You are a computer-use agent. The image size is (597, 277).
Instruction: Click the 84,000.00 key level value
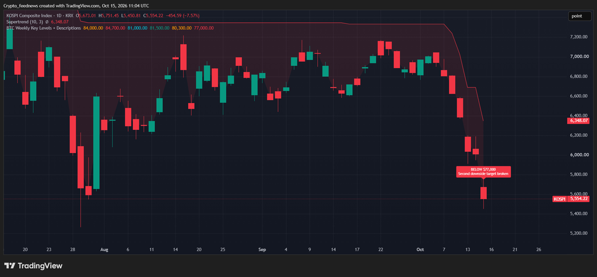coord(93,28)
